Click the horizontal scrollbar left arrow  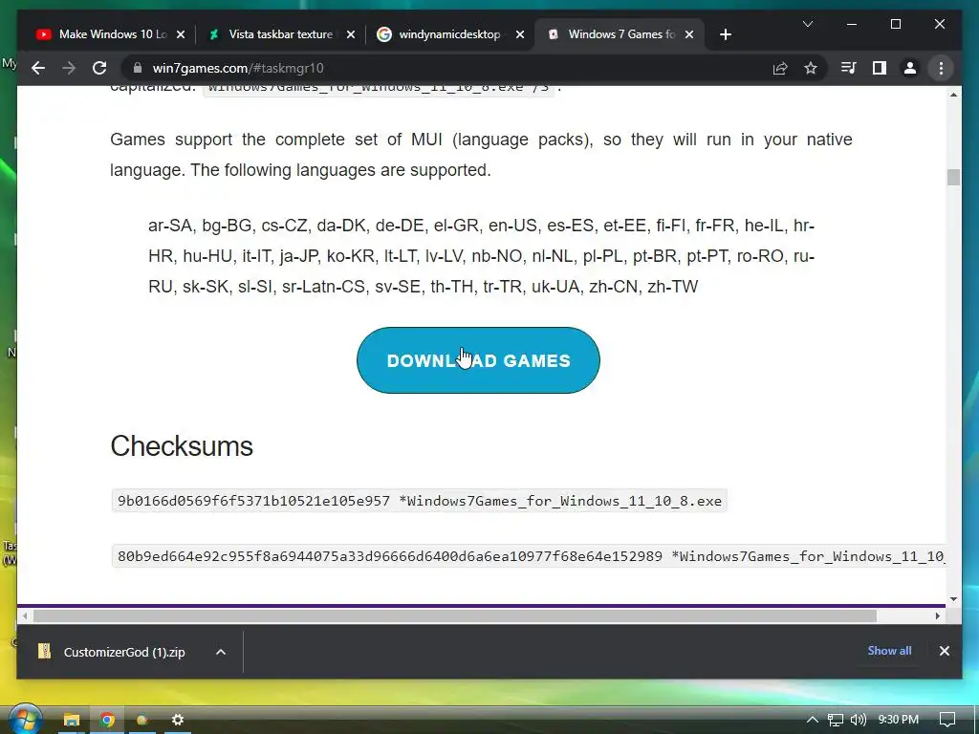pos(24,616)
